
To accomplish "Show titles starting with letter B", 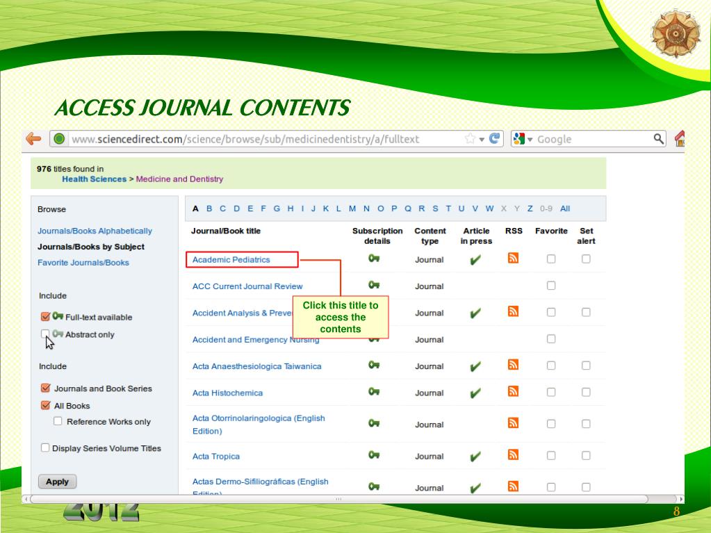I will (x=209, y=208).
